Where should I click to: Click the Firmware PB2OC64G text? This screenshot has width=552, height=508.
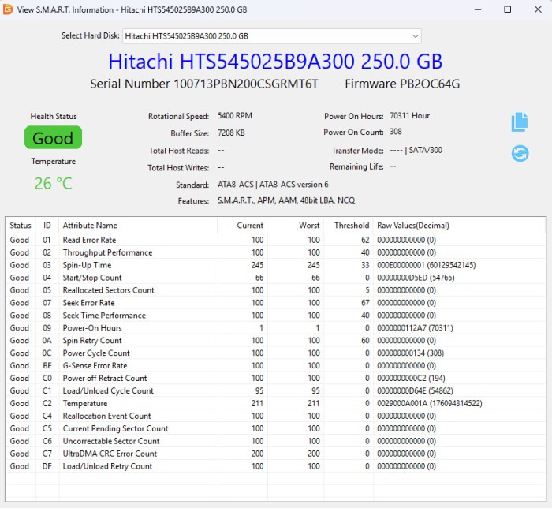(x=402, y=84)
